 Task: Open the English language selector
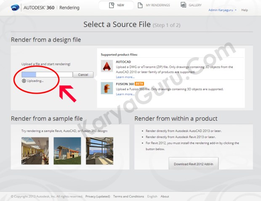(152, 196)
